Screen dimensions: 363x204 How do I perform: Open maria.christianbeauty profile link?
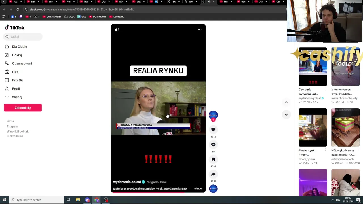(344, 98)
